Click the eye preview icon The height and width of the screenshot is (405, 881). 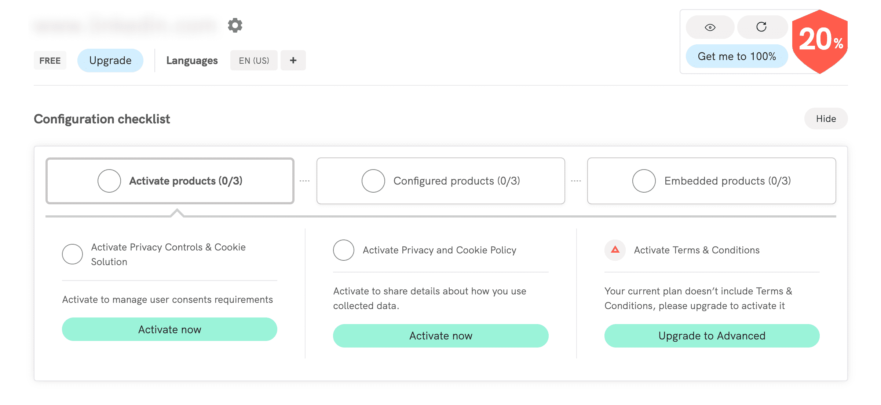click(710, 27)
